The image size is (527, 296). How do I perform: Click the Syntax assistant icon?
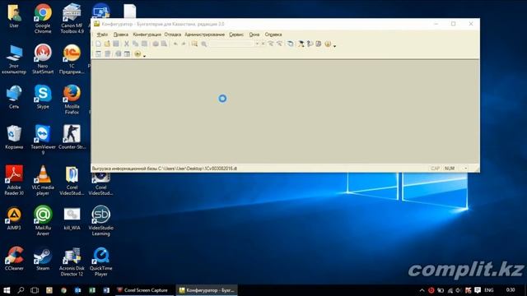(x=301, y=44)
